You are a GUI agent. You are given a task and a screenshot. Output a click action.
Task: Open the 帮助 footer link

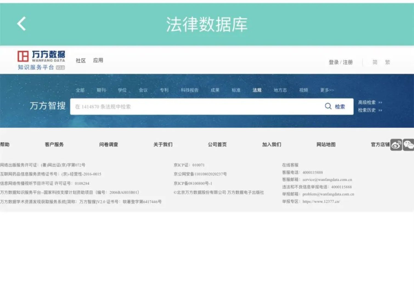(x=5, y=145)
